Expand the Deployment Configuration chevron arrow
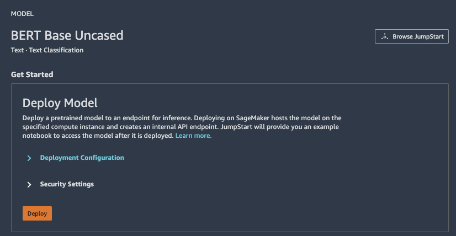 (x=29, y=158)
